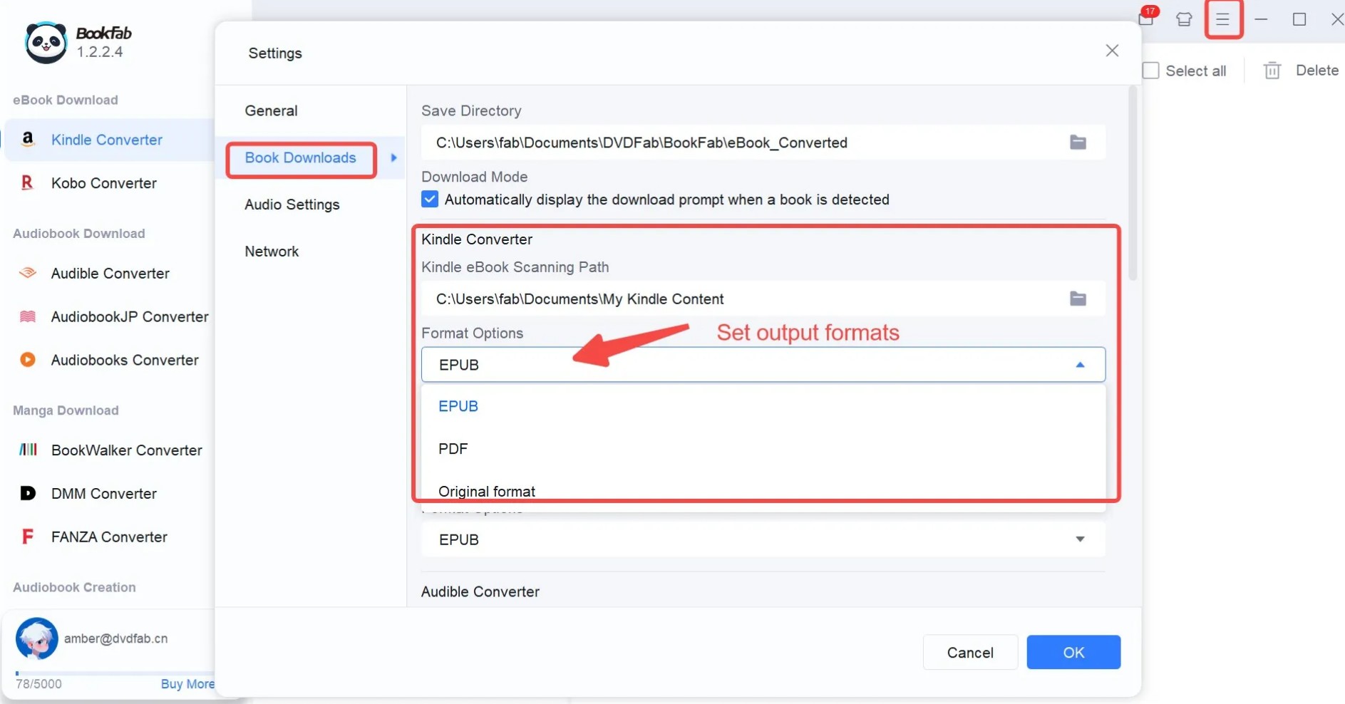Select PDF as the output format
Screen dimensions: 1345x704
click(x=453, y=449)
